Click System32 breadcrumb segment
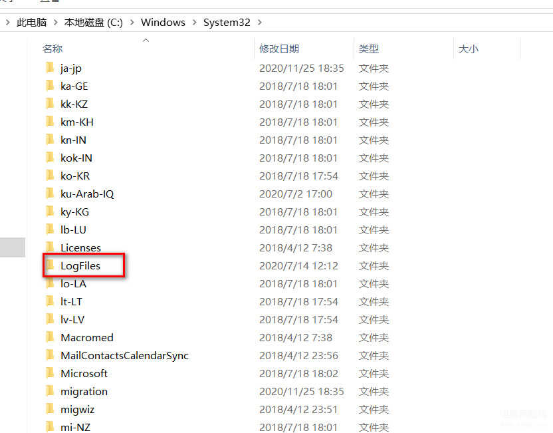The width and height of the screenshot is (553, 433). [227, 23]
